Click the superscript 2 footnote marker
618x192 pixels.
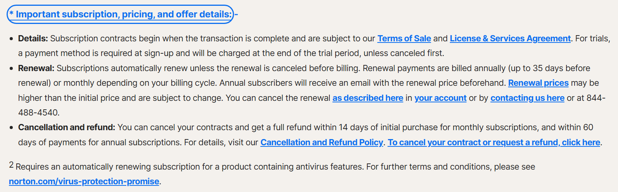point(11,165)
